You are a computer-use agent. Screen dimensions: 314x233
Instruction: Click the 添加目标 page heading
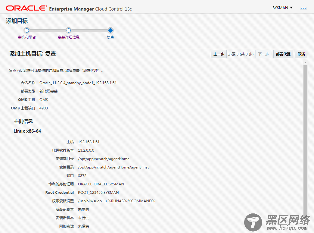click(17, 21)
